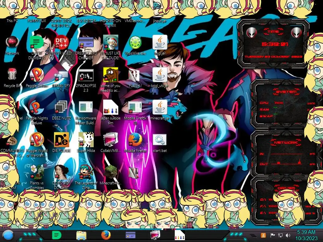The width and height of the screenshot is (323, 242).
Task: Click the network tray icon
Action: pos(280,235)
